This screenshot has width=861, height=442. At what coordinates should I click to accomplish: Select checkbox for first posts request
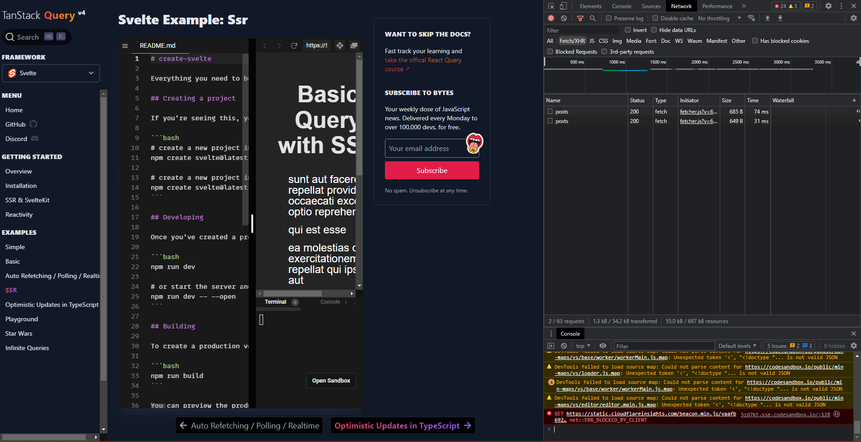pyautogui.click(x=550, y=111)
